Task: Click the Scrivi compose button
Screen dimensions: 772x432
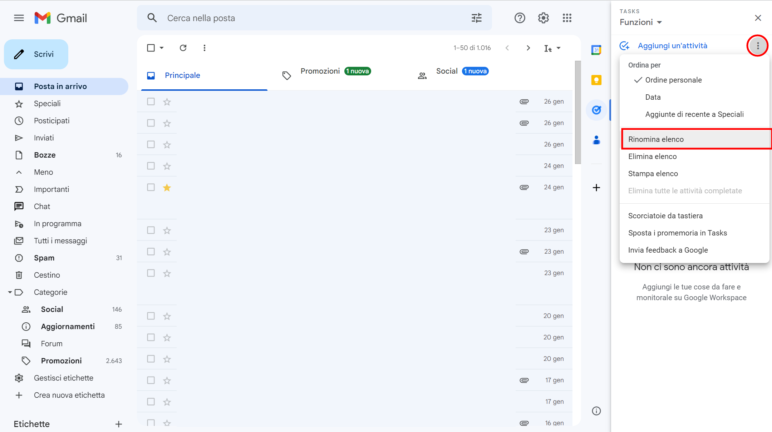Action: pos(36,54)
